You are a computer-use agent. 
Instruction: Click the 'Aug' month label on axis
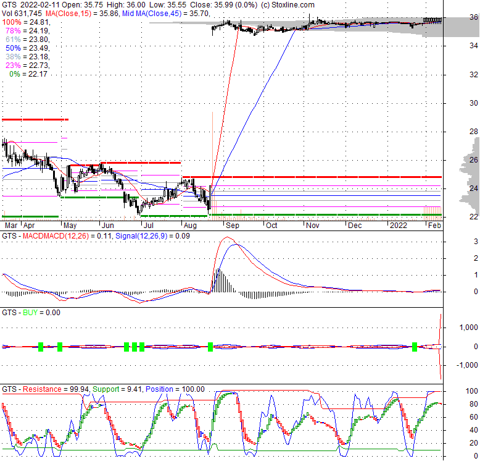click(x=190, y=226)
